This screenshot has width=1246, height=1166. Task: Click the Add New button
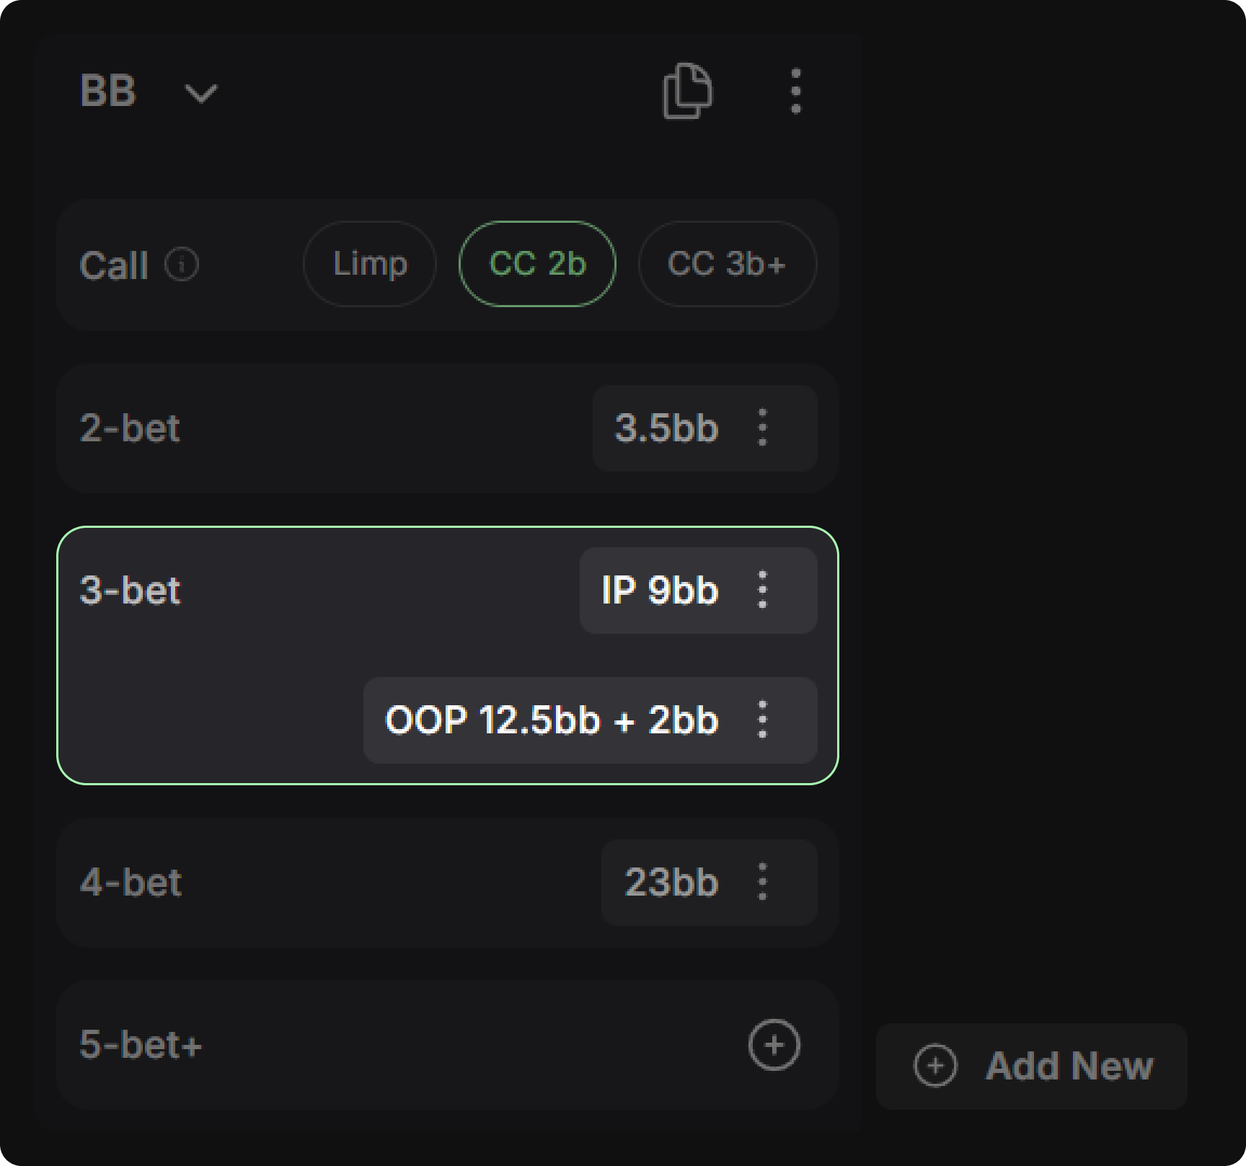(x=1031, y=1066)
